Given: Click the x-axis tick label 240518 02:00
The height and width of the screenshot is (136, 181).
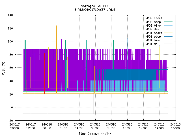Looking at the screenshot, I should [63, 126].
